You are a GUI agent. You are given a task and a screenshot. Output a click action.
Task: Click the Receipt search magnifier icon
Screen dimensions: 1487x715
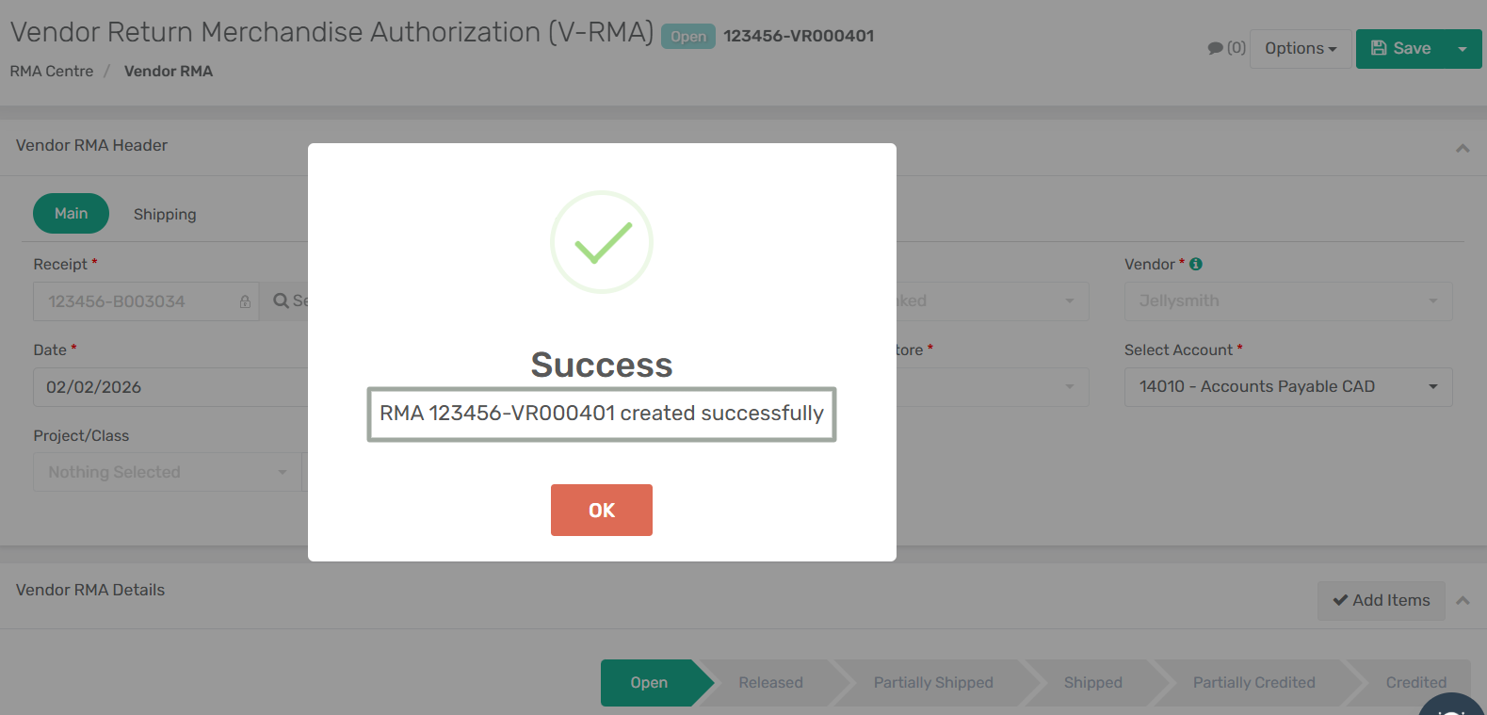click(281, 301)
